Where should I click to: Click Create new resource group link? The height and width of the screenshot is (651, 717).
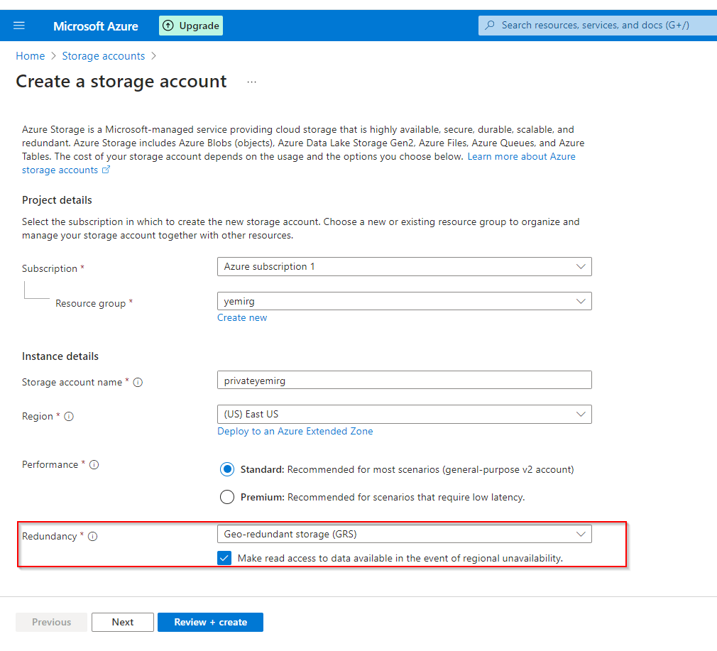[242, 317]
